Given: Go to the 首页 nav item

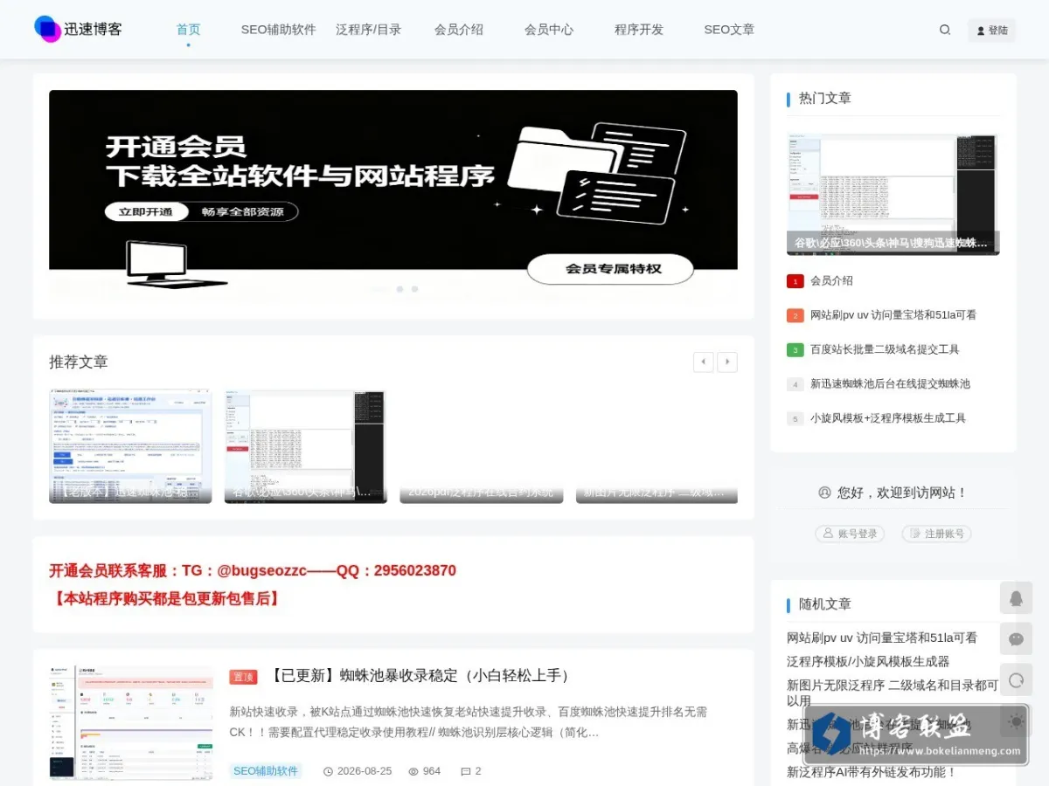Looking at the screenshot, I should tap(188, 30).
